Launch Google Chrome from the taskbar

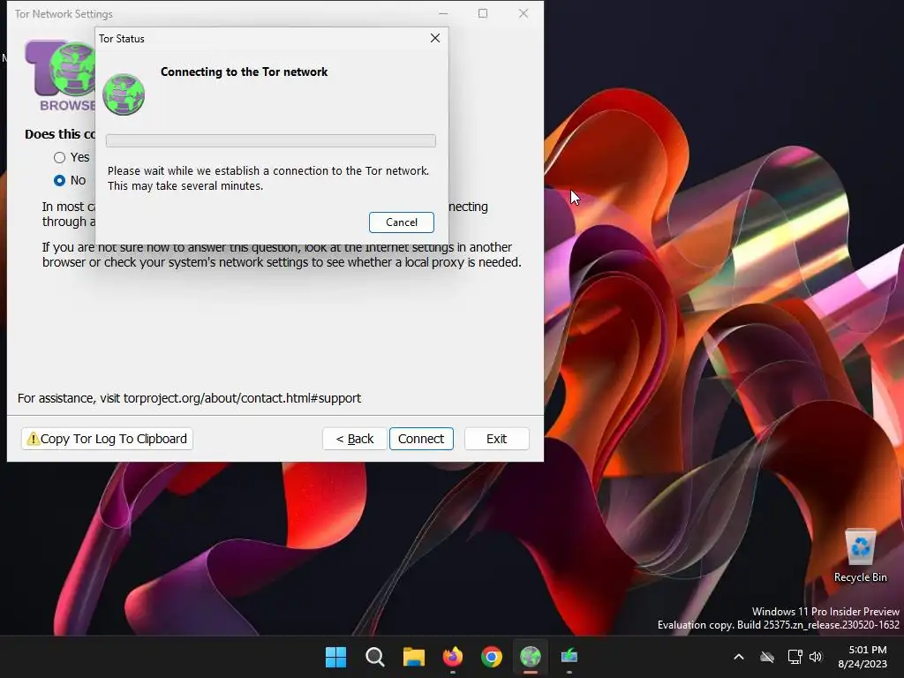click(x=491, y=657)
